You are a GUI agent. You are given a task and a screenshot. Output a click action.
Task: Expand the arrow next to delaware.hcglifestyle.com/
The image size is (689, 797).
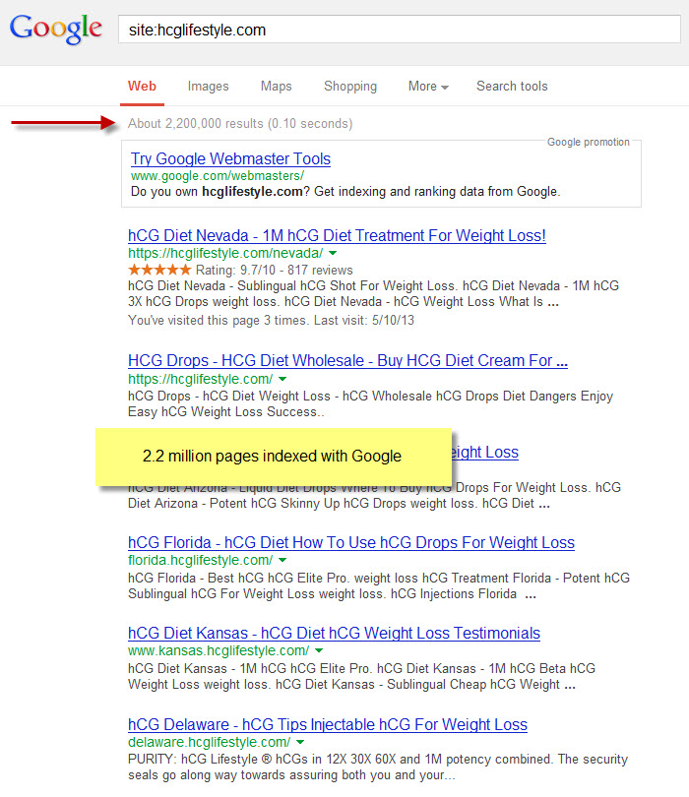tap(300, 742)
